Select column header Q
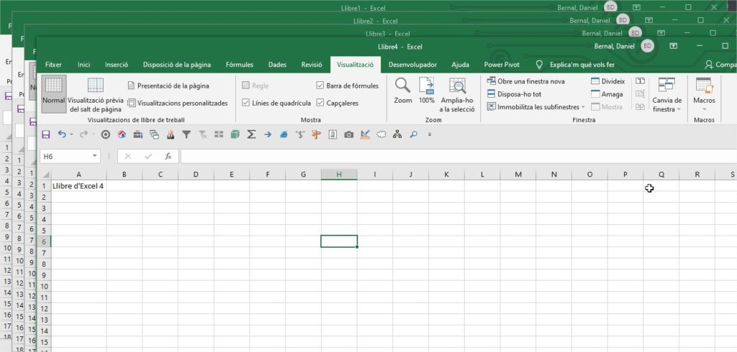The height and width of the screenshot is (352, 737). (x=661, y=174)
